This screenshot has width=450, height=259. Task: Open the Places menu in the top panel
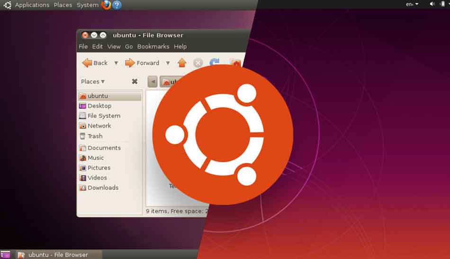coord(63,5)
